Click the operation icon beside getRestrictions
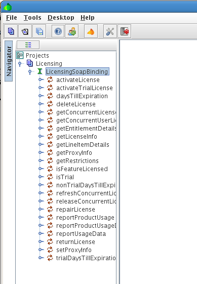 (50, 160)
